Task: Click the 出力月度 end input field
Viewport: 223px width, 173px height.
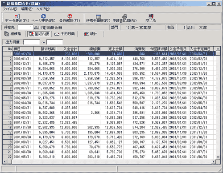Action: click(54, 42)
